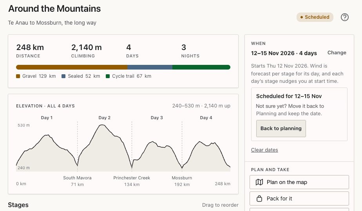This screenshot has height=211, width=362.
Task: Click the South Mavora 71 km marker
Action: tap(77, 181)
